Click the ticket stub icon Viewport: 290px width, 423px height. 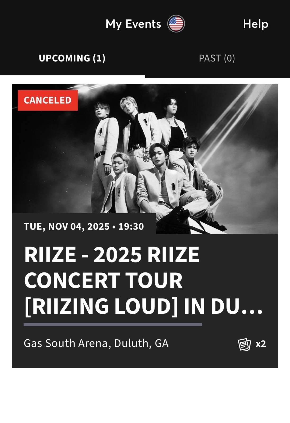point(244,344)
